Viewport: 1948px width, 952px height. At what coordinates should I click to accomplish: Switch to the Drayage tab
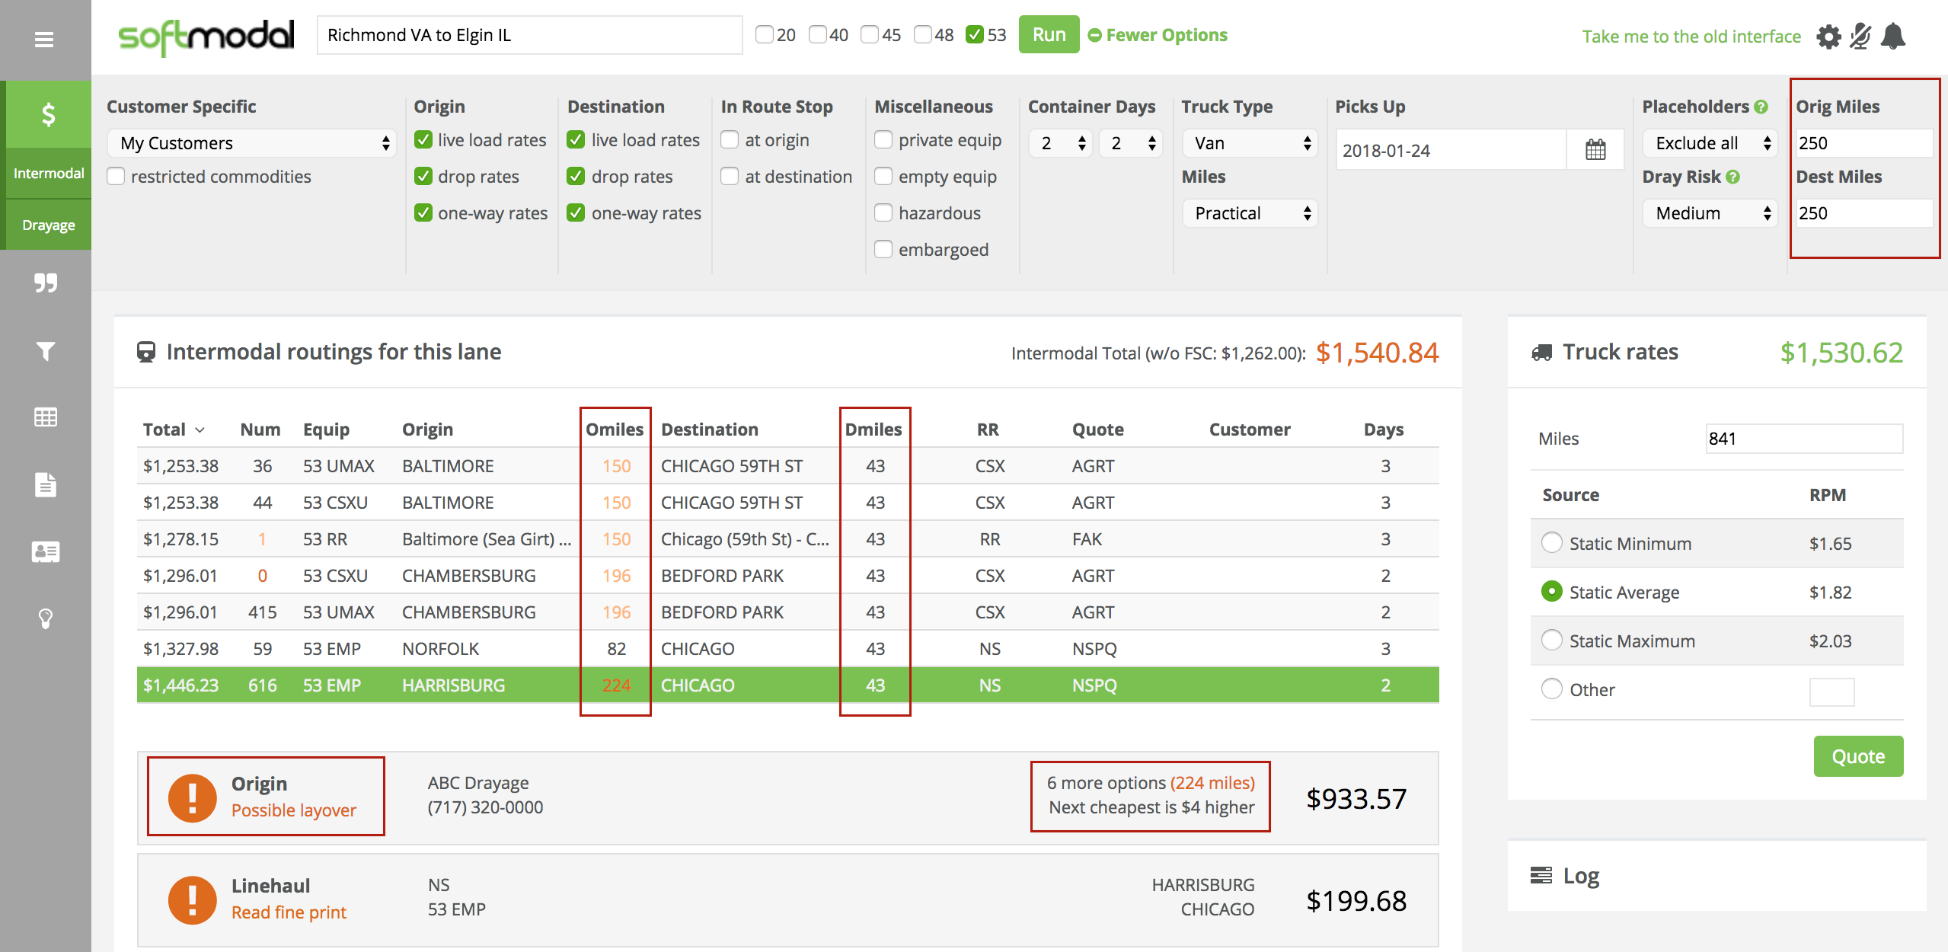click(x=48, y=225)
